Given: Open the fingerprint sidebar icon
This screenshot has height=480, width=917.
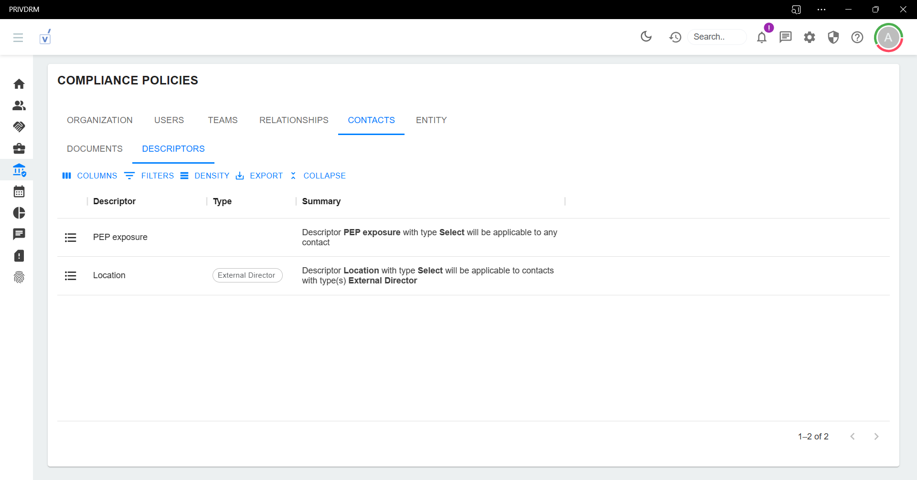Looking at the screenshot, I should [19, 277].
